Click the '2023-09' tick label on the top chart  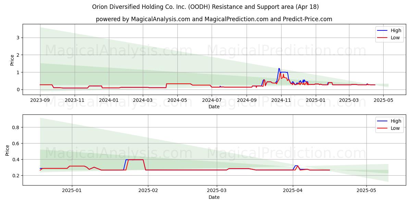40,100
